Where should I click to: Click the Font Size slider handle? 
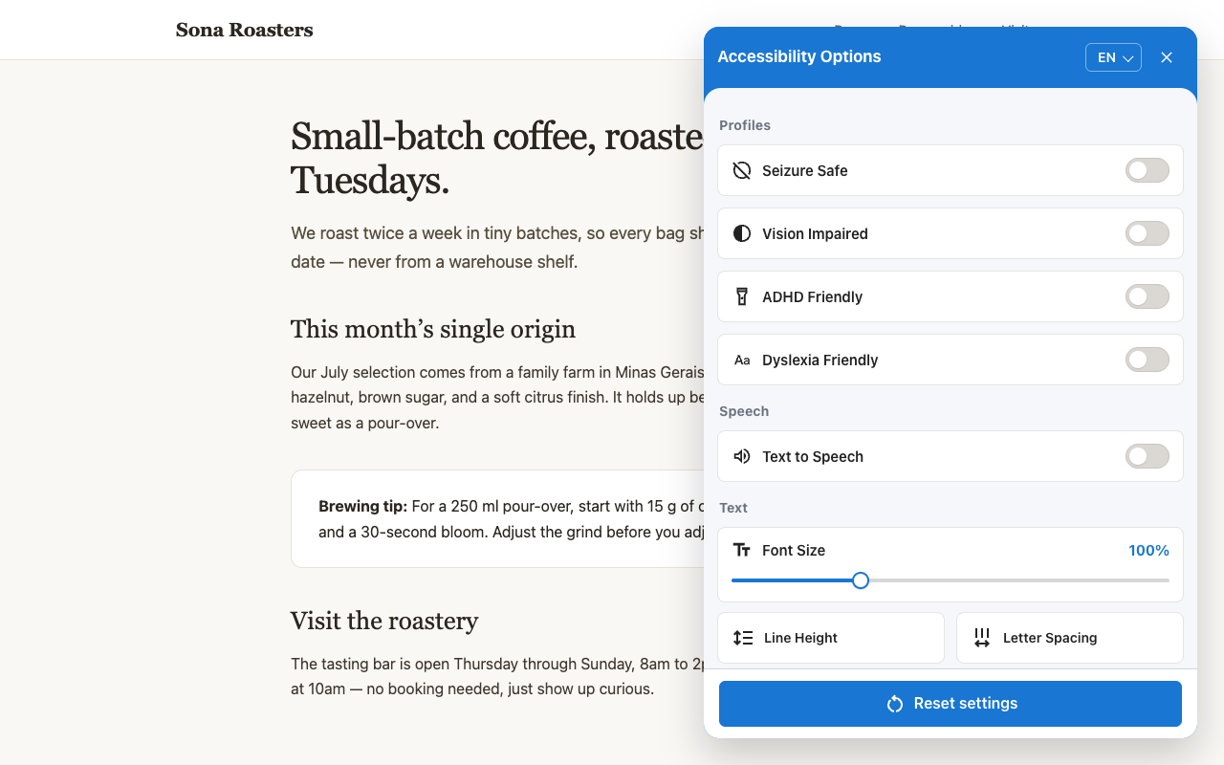coord(861,580)
